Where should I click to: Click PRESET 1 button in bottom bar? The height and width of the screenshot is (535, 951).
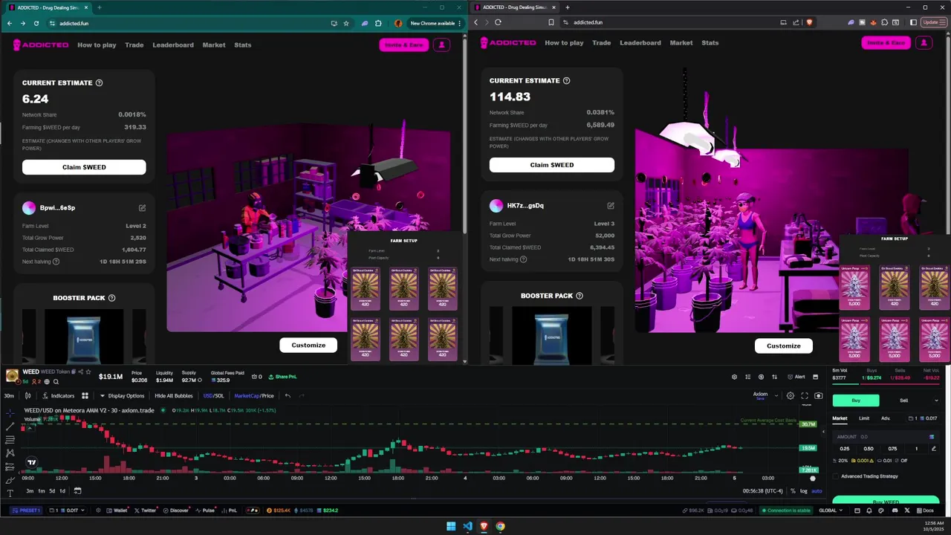tap(27, 510)
